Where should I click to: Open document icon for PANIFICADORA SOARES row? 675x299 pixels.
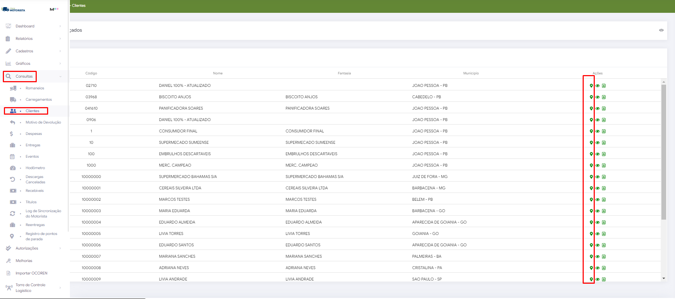604,108
